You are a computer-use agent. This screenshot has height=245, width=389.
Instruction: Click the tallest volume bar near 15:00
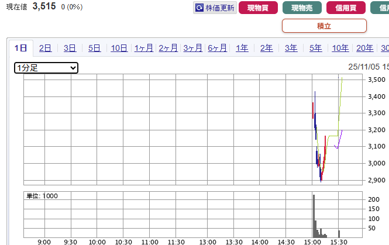(314, 216)
